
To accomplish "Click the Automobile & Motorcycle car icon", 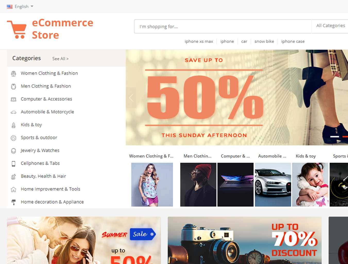I will tap(13, 112).
